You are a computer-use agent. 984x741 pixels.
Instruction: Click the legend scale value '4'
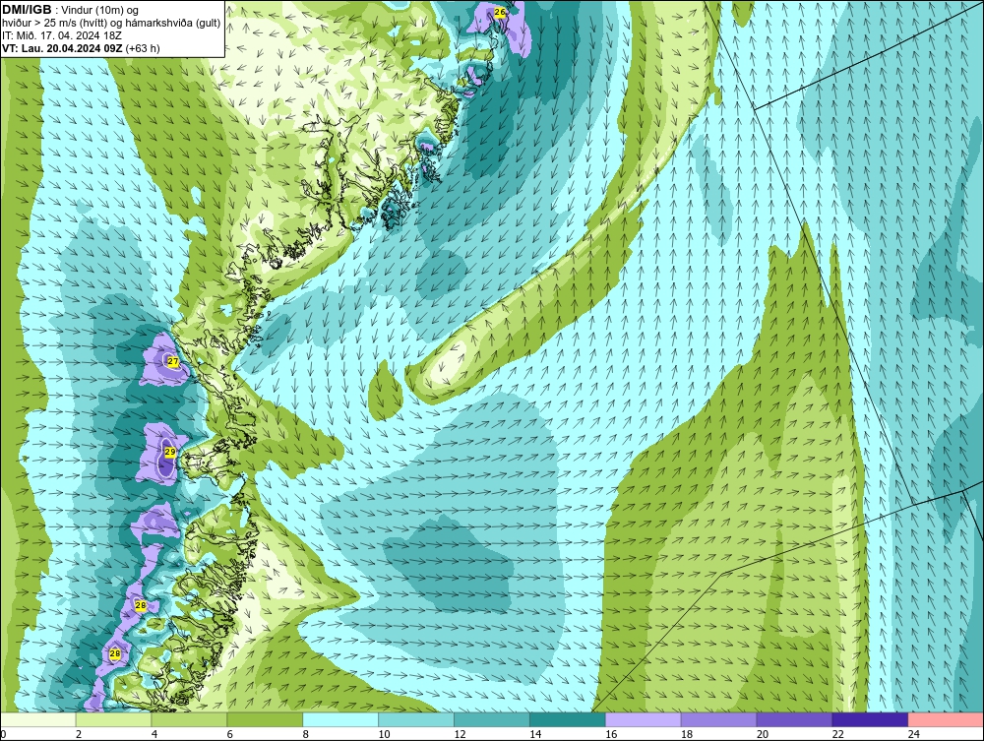[x=154, y=734]
